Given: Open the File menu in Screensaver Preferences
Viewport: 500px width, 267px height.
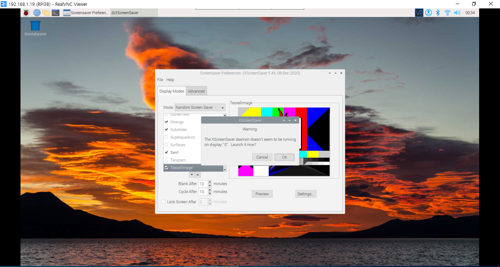Looking at the screenshot, I should tap(160, 80).
